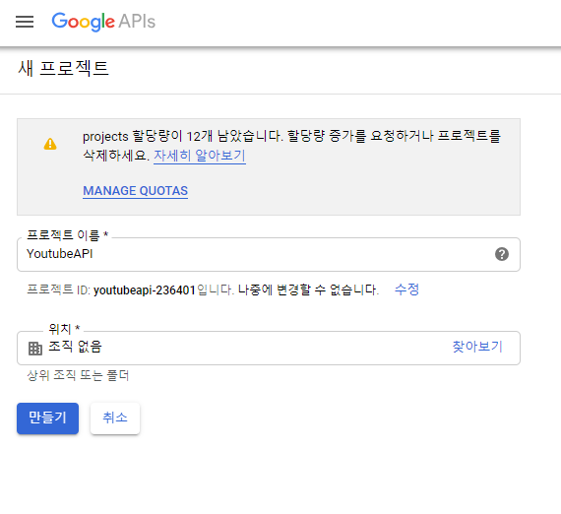This screenshot has height=514, width=561.
Task: Click the 상위 조직 또는 폴더 helper text
Action: [x=78, y=375]
